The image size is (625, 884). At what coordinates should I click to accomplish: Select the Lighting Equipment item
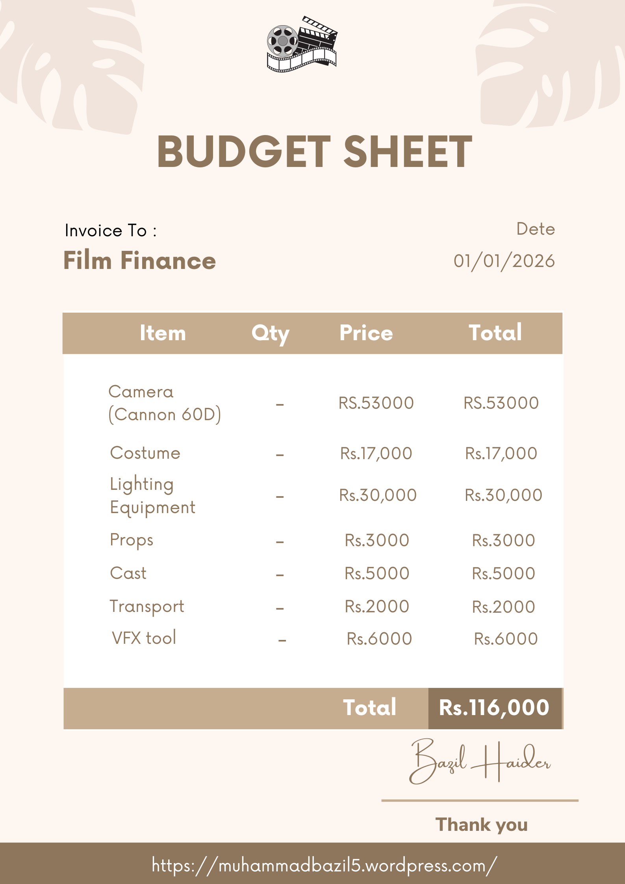152,495
